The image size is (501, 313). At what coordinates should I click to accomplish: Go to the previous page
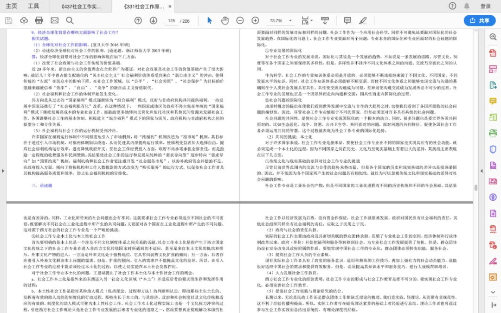coord(138,21)
